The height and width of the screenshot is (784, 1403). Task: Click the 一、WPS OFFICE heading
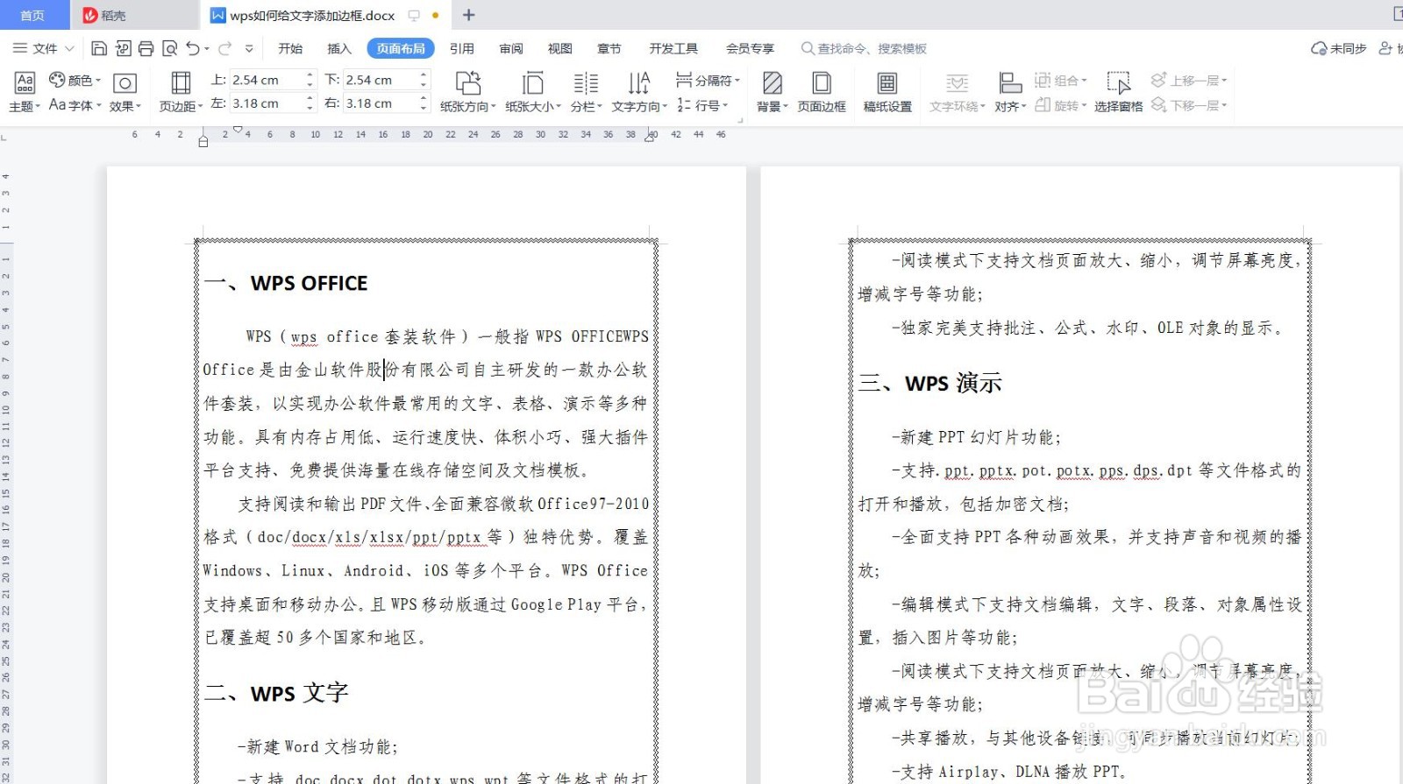[x=286, y=283]
